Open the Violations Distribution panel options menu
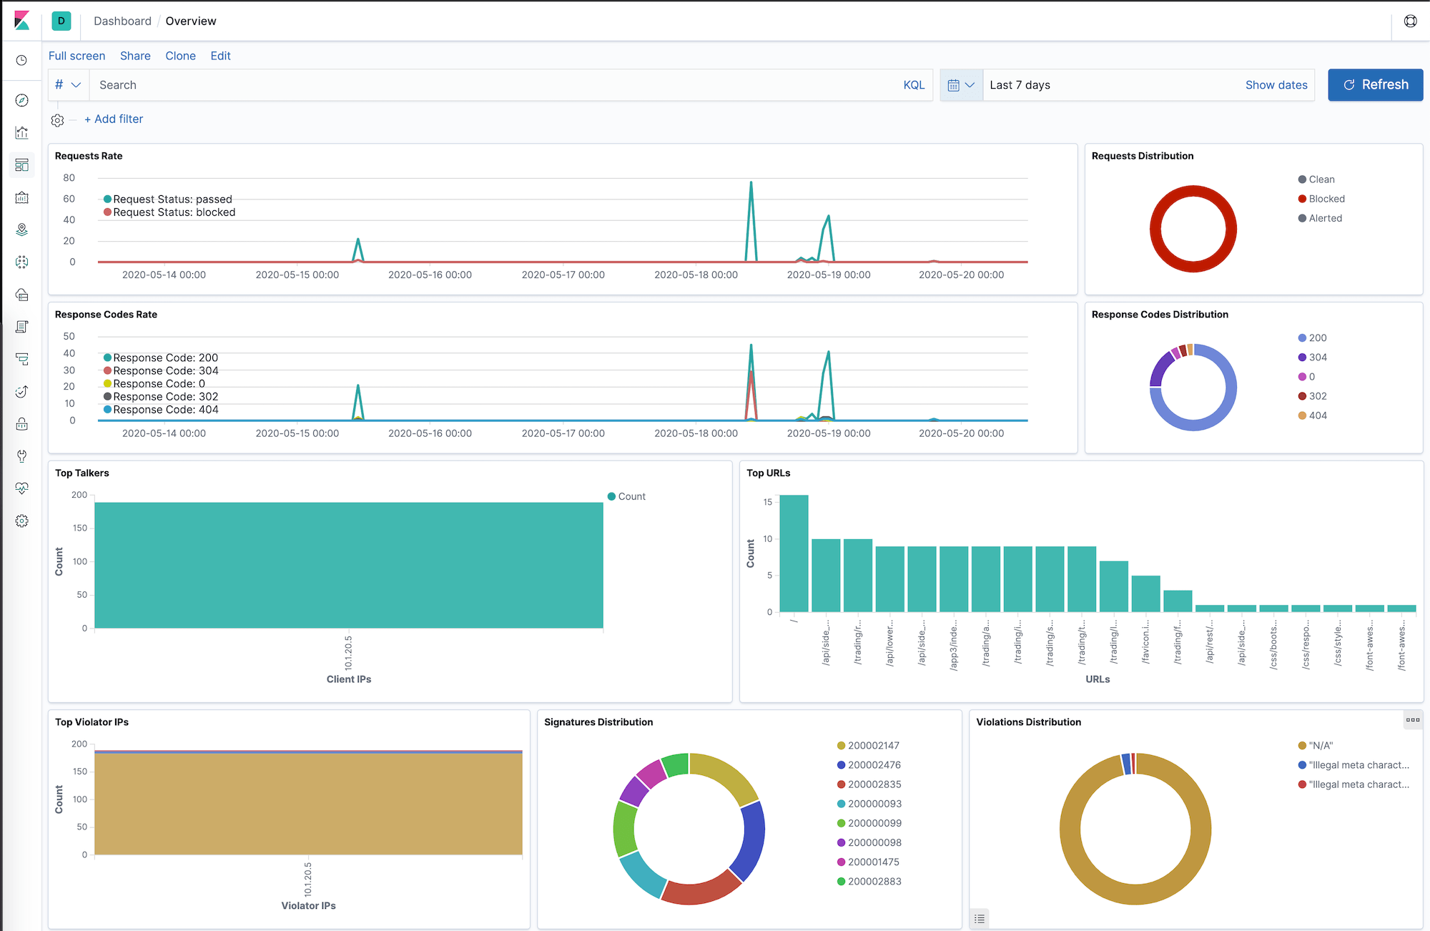The height and width of the screenshot is (931, 1430). [x=1413, y=721]
